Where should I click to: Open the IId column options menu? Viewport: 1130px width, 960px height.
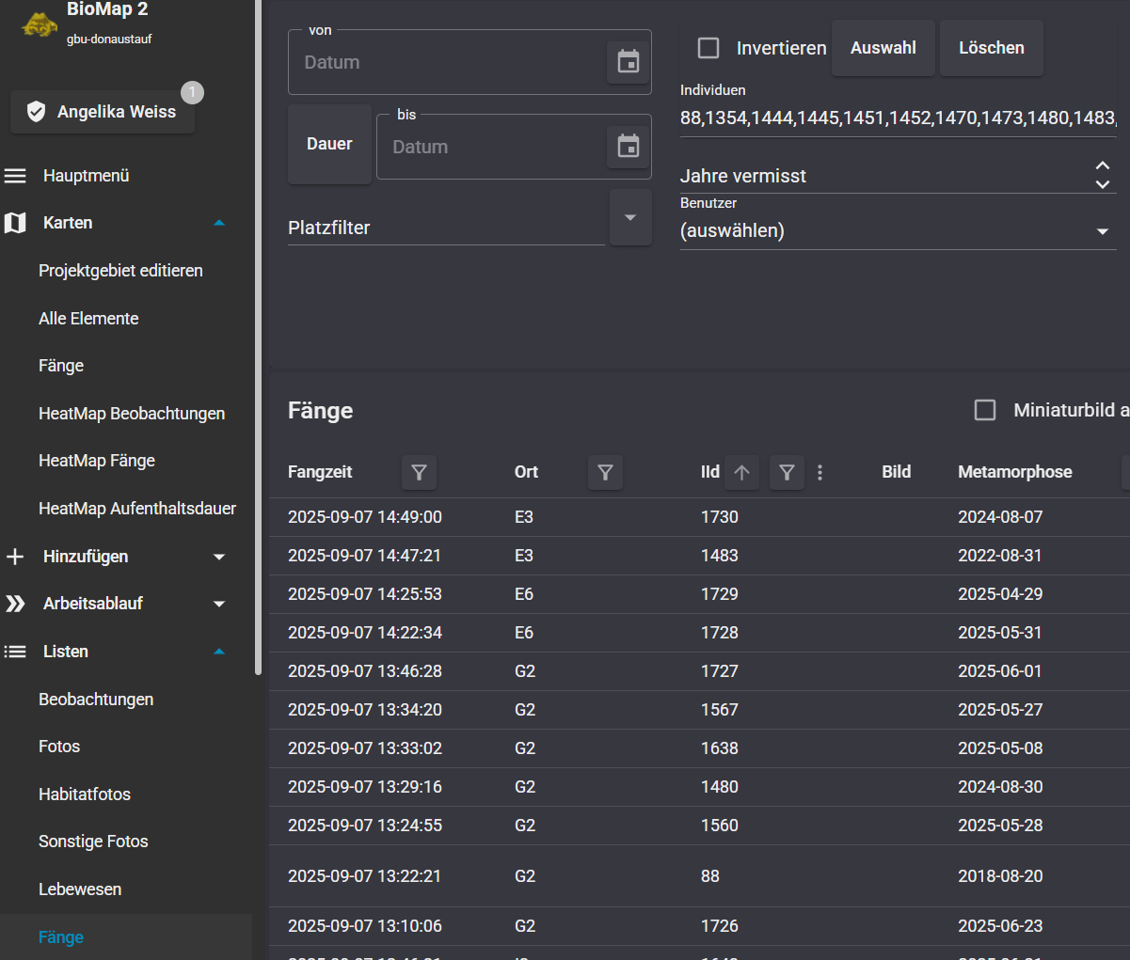pyautogui.click(x=820, y=472)
